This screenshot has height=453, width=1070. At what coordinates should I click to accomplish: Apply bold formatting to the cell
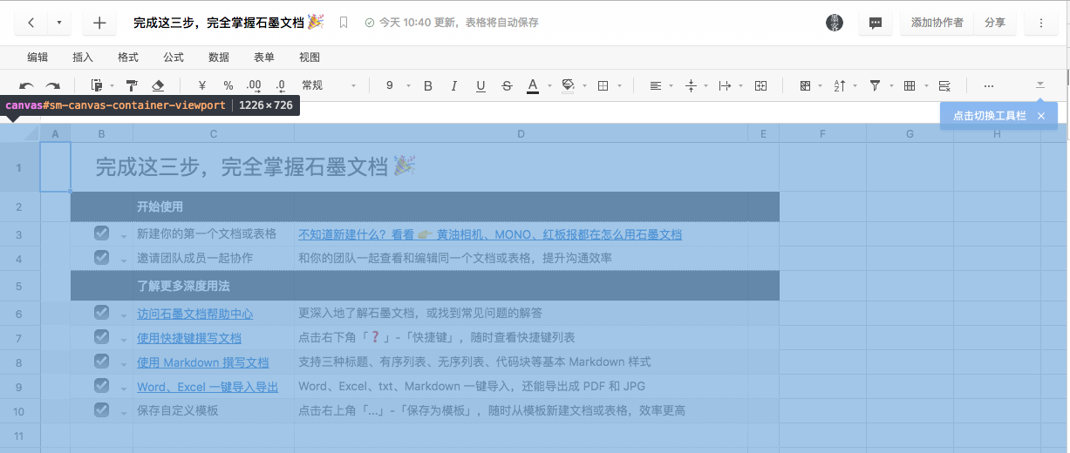pyautogui.click(x=428, y=85)
